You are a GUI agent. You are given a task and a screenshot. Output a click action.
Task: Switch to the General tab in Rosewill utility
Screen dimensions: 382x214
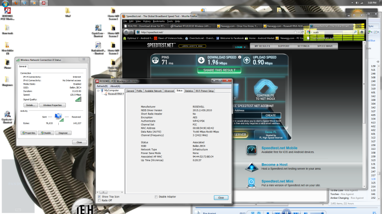coord(130,91)
